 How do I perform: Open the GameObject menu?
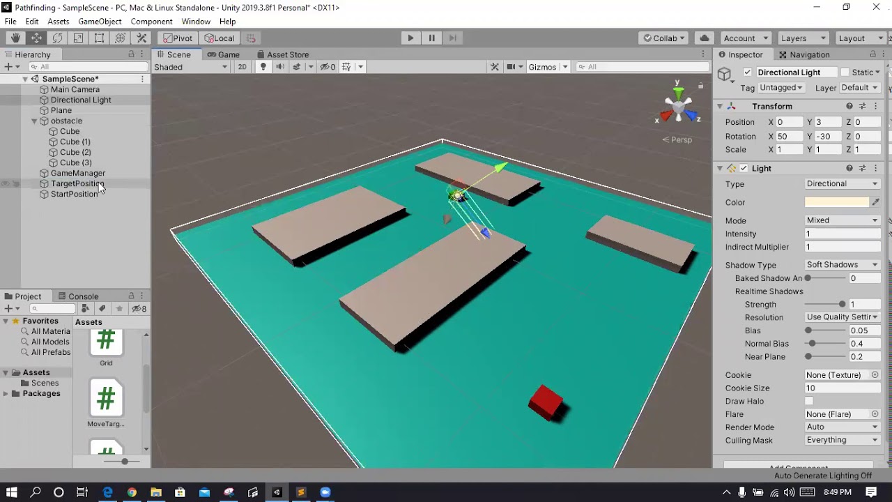click(100, 22)
